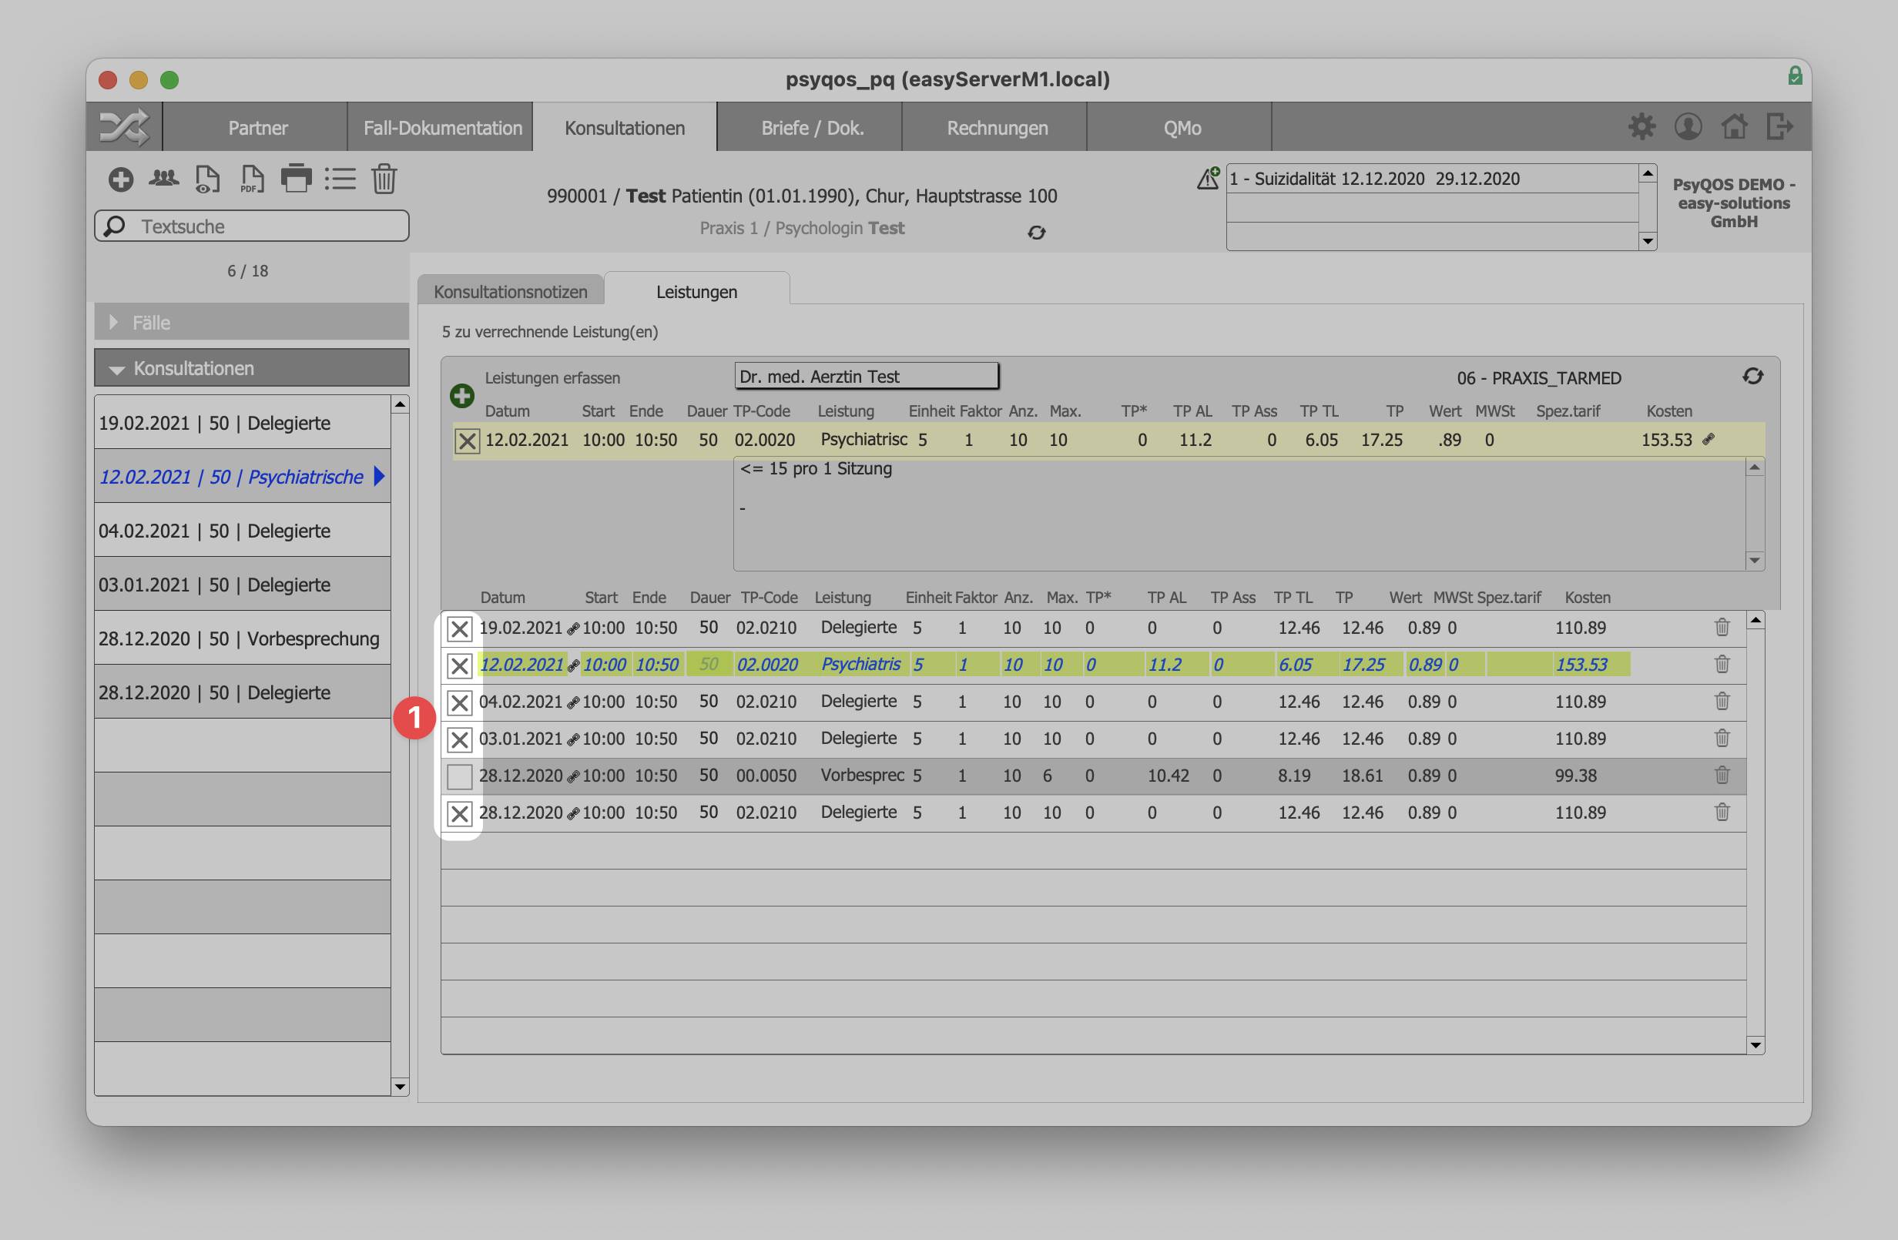Toggle checkbox for 19.02.2021 Delegierte row
The width and height of the screenshot is (1898, 1240).
coord(459,628)
